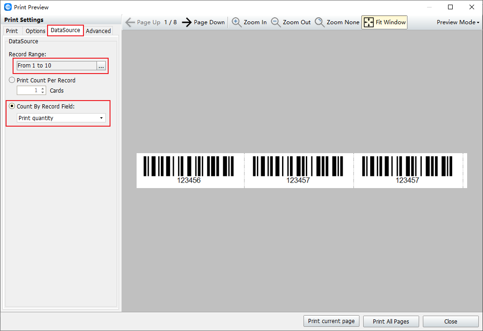Select the DataSource tab
The image size is (483, 331).
65,30
